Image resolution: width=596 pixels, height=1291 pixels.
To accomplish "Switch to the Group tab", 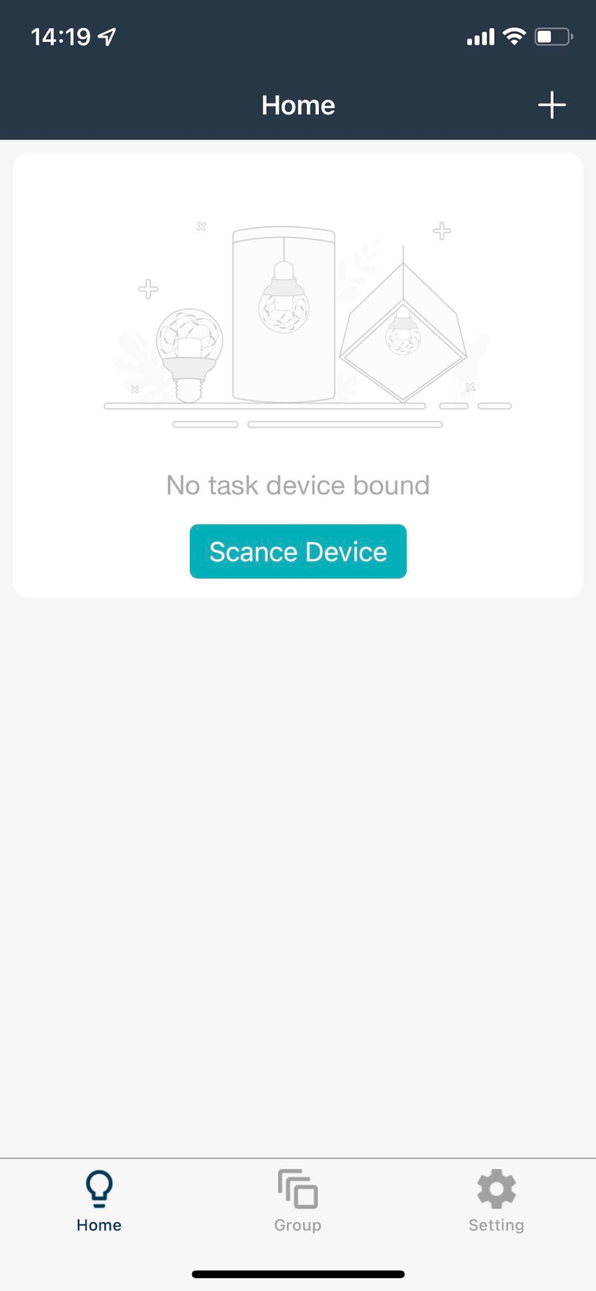I will [298, 1201].
